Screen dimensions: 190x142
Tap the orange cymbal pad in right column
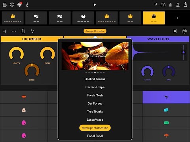point(166,135)
